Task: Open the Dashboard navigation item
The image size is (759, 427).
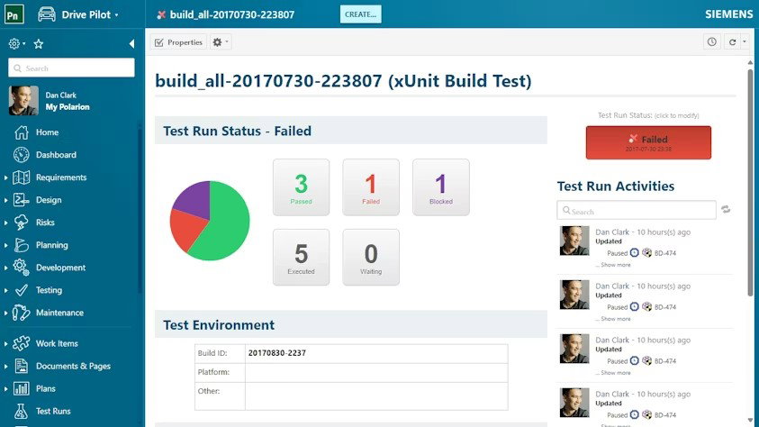Action: click(56, 155)
